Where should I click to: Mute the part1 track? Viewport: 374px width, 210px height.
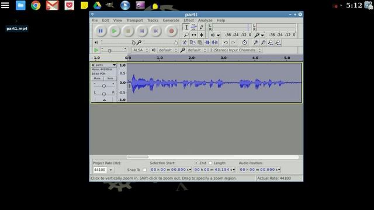[97, 78]
